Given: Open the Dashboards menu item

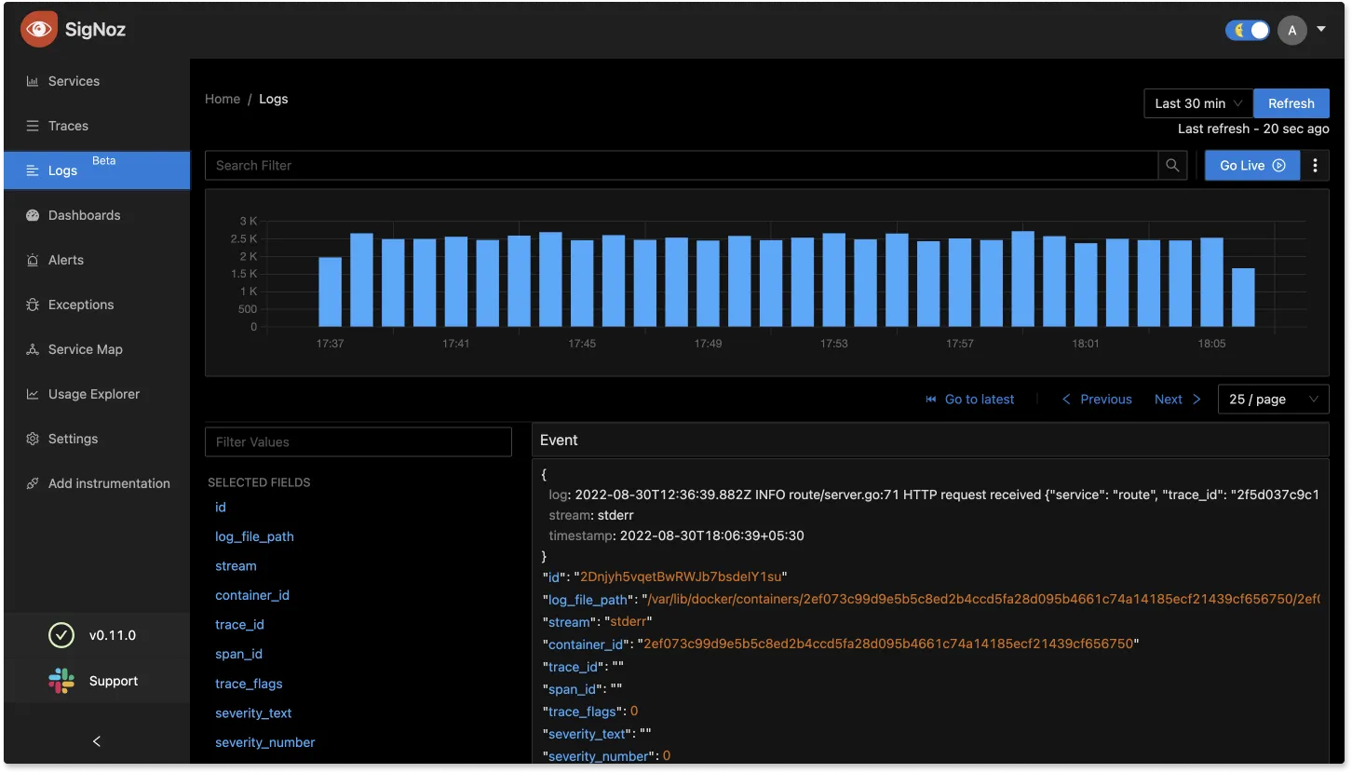Looking at the screenshot, I should [x=84, y=215].
